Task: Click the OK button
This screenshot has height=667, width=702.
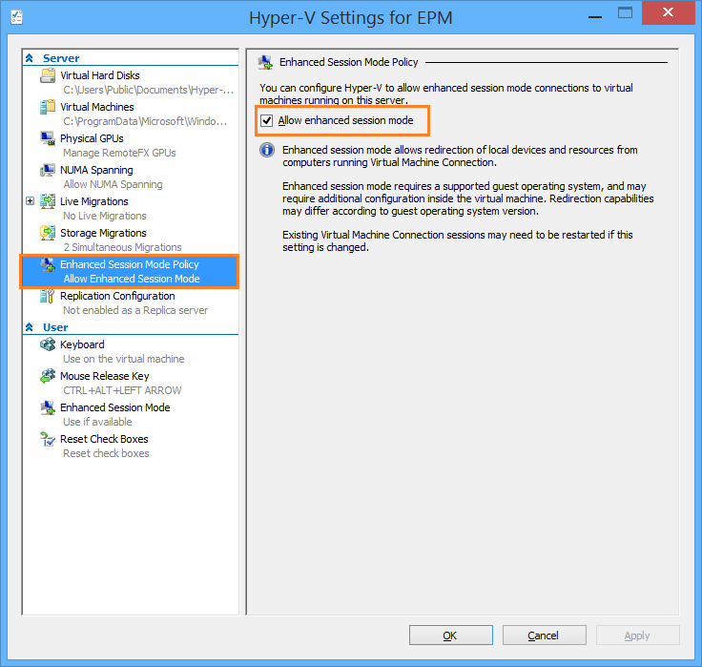Action: (x=451, y=636)
